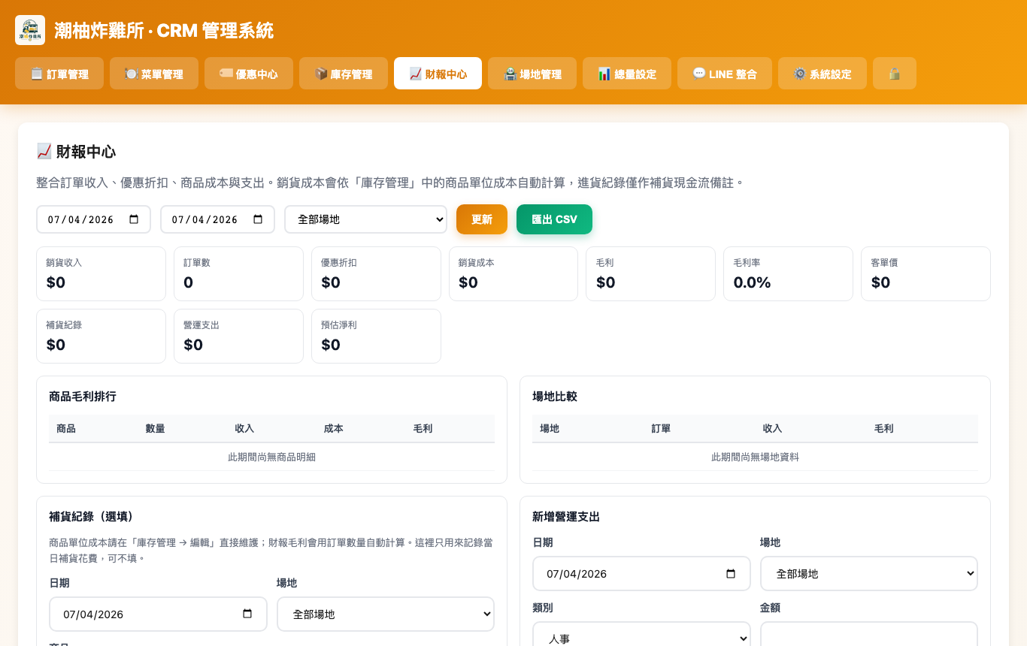1027x646 pixels.
Task: Click the 毛利 summary card
Action: pyautogui.click(x=650, y=273)
